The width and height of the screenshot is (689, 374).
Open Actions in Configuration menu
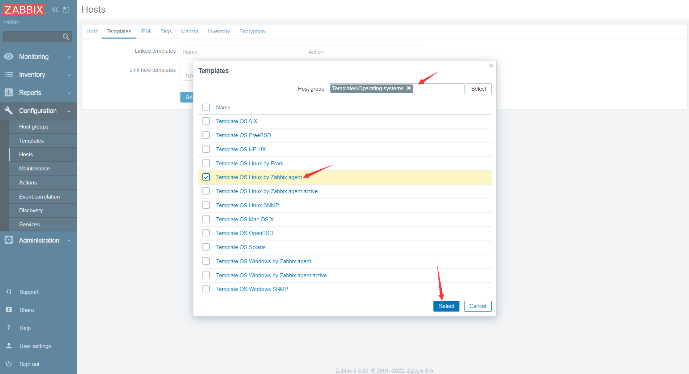pos(43,183)
